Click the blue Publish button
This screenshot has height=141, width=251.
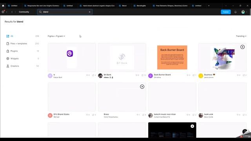[226, 12]
